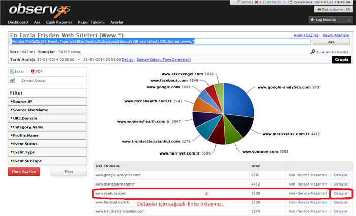Expand the URL.Domain filter
This screenshot has width=356, height=216.
coord(47,118)
